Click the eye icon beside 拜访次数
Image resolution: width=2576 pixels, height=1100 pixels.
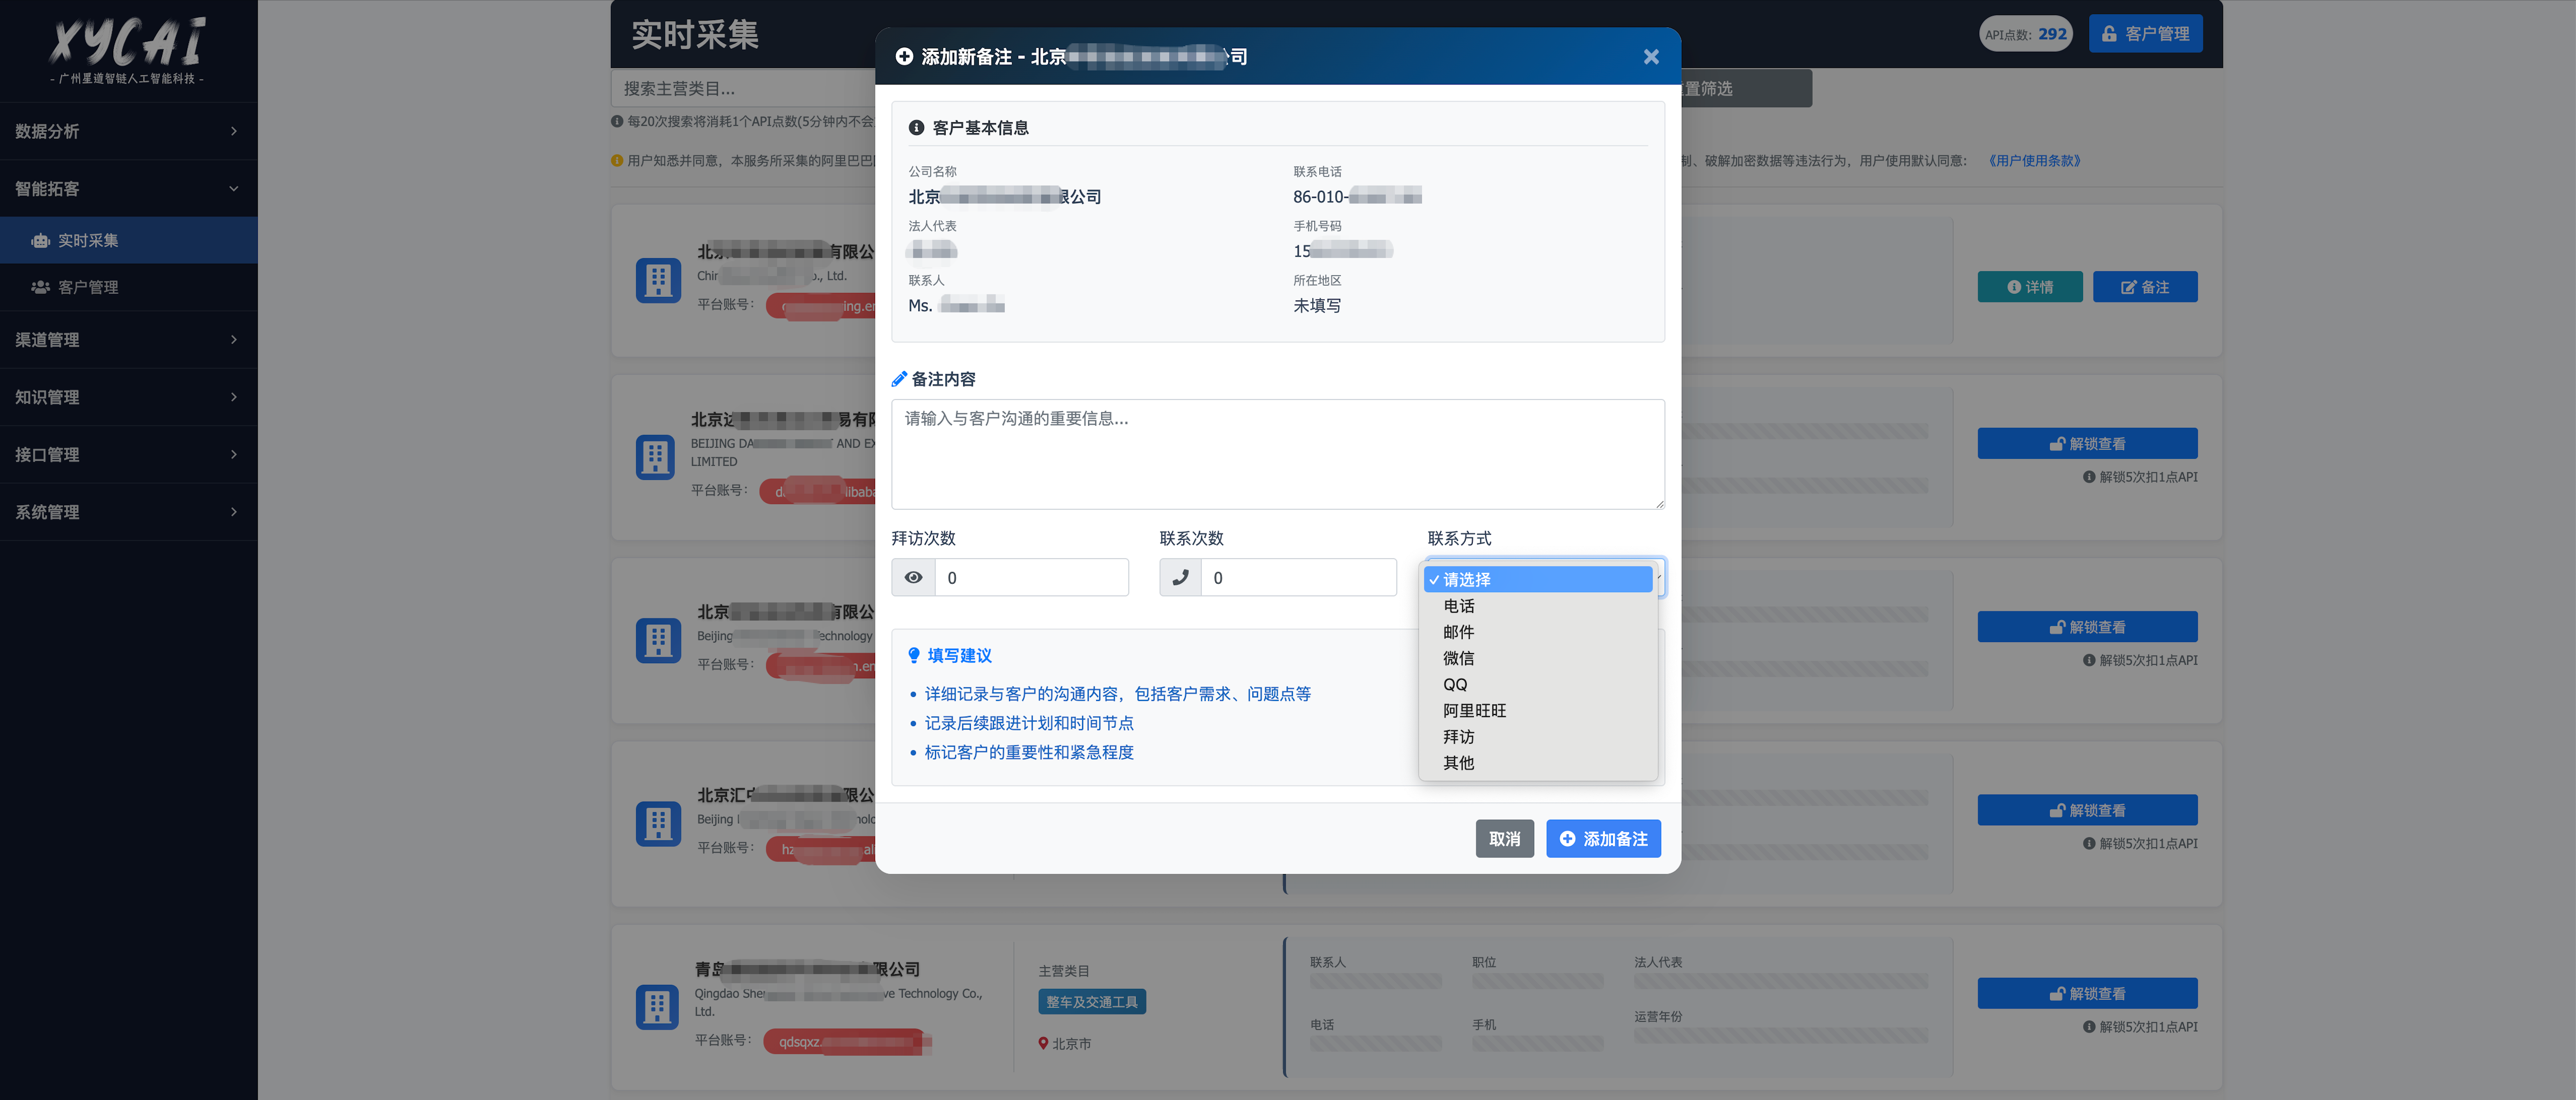click(x=913, y=578)
